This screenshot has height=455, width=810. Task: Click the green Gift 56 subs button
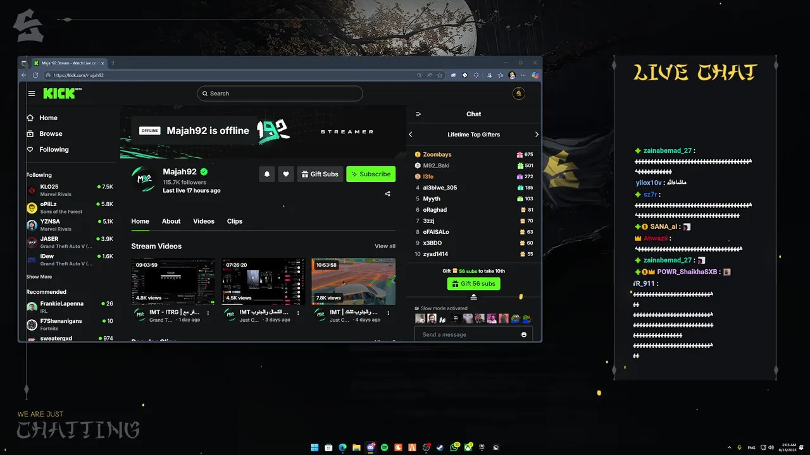(x=473, y=284)
